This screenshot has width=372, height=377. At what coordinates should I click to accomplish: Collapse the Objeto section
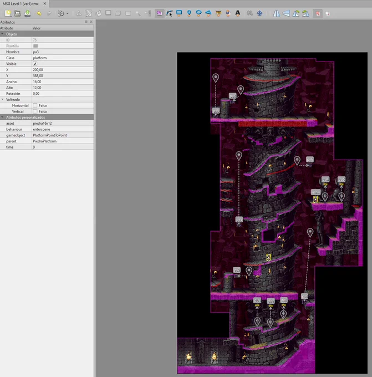(x=2, y=34)
